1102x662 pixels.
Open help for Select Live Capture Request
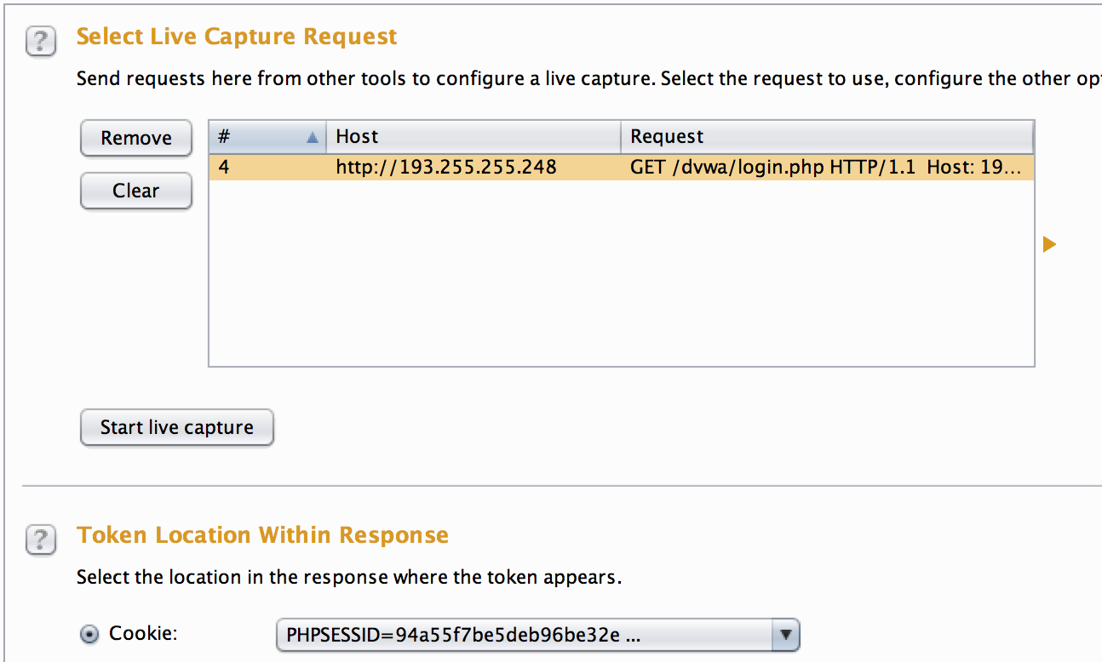click(41, 41)
